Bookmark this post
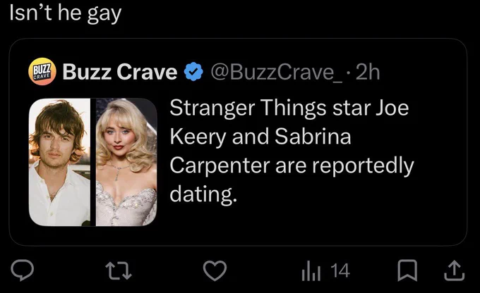 pyautogui.click(x=407, y=270)
